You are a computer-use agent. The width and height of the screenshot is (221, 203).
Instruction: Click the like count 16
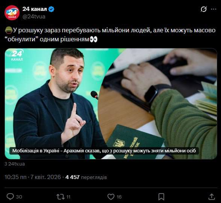coord(119,197)
